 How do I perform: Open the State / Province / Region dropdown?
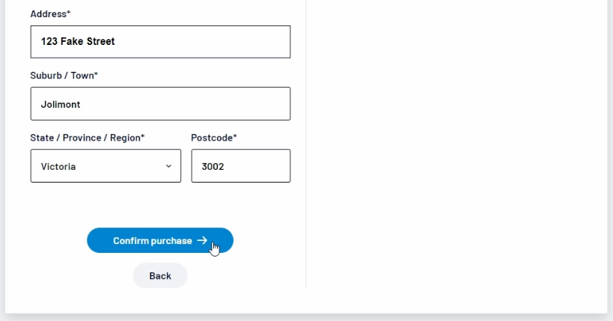pyautogui.click(x=106, y=166)
